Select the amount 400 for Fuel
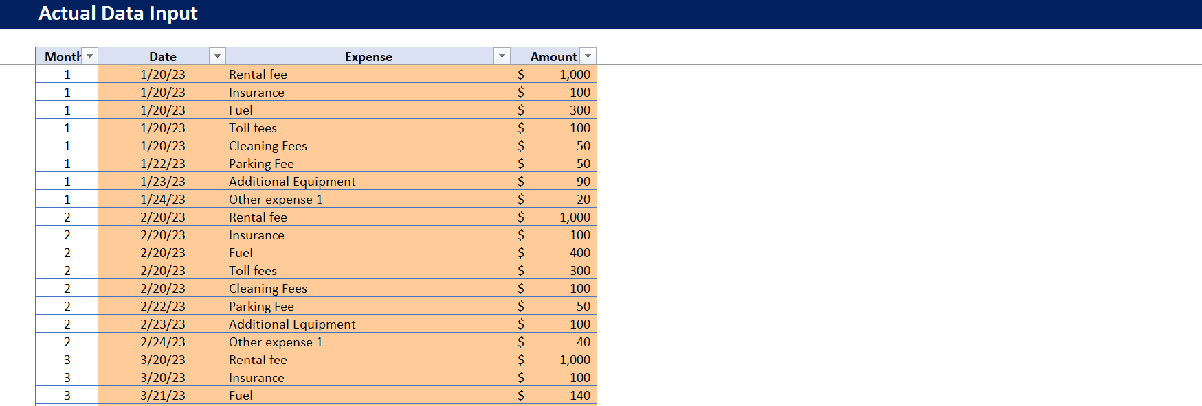Viewport: 1202px width, 406px height. [554, 252]
